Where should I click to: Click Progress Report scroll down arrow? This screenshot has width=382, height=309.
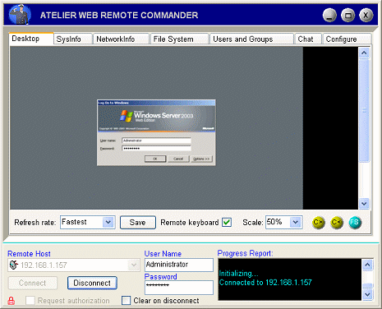[367, 295]
